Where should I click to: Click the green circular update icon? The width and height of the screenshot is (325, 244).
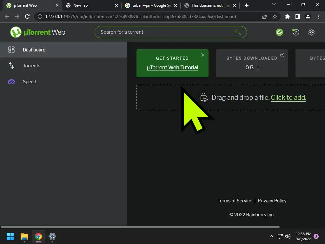pos(279,32)
